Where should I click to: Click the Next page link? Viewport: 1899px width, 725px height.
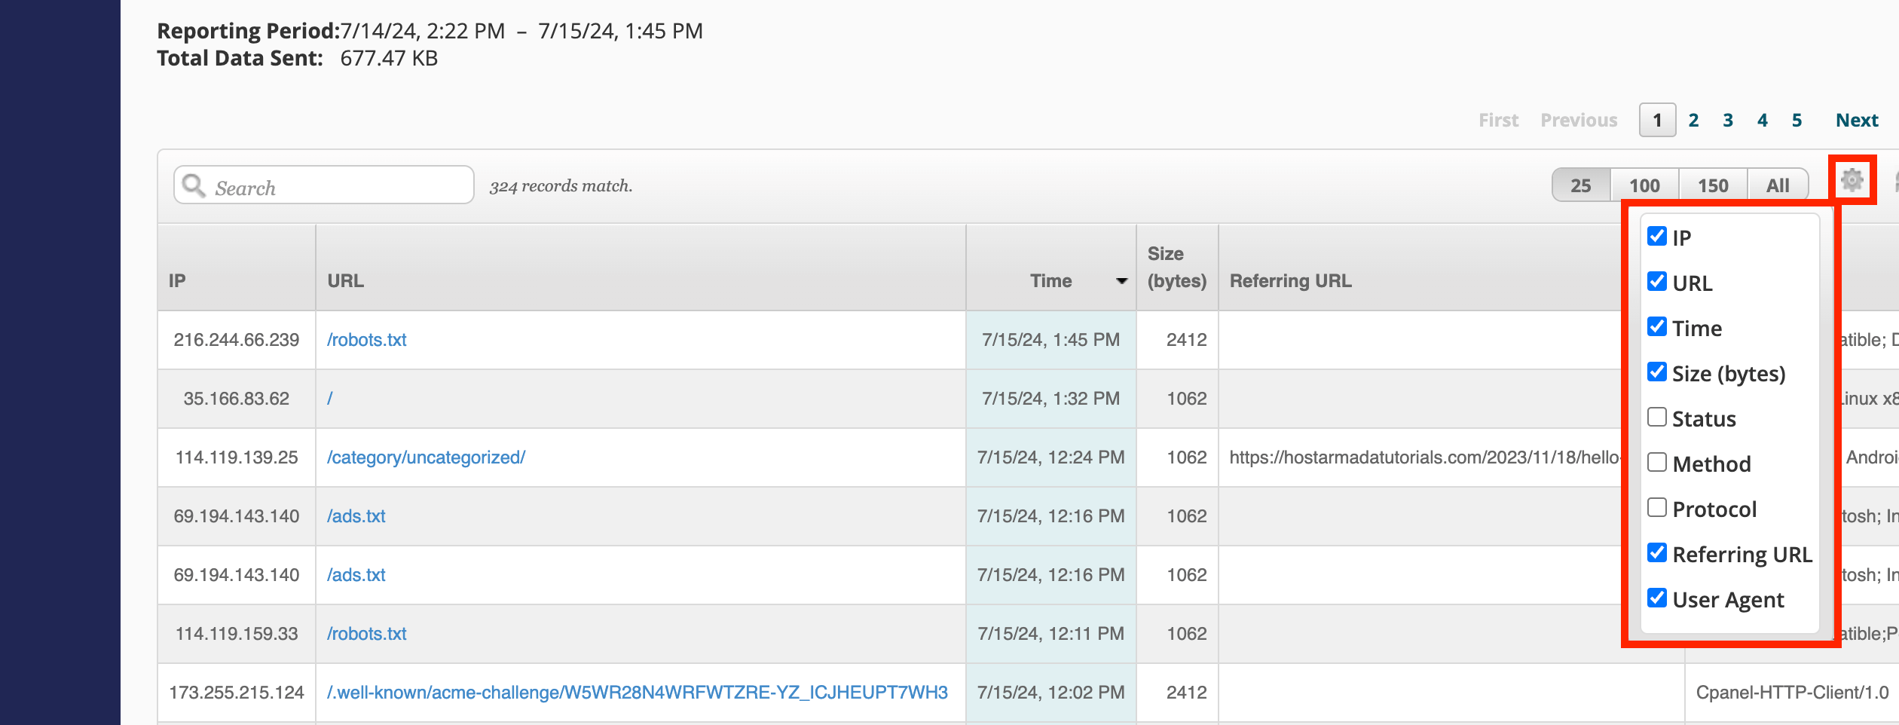click(1857, 121)
